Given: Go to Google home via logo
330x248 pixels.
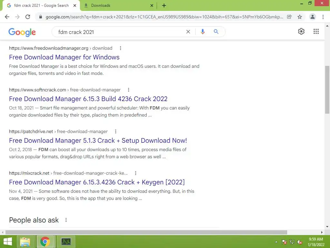Looking at the screenshot, I should coord(22,32).
